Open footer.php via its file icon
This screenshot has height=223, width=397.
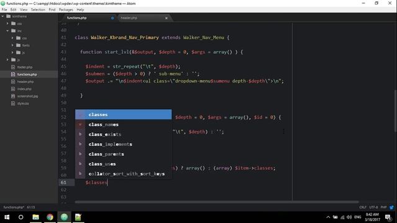coord(13,68)
